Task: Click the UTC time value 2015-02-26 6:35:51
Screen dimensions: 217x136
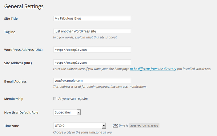Action: pos(144,126)
